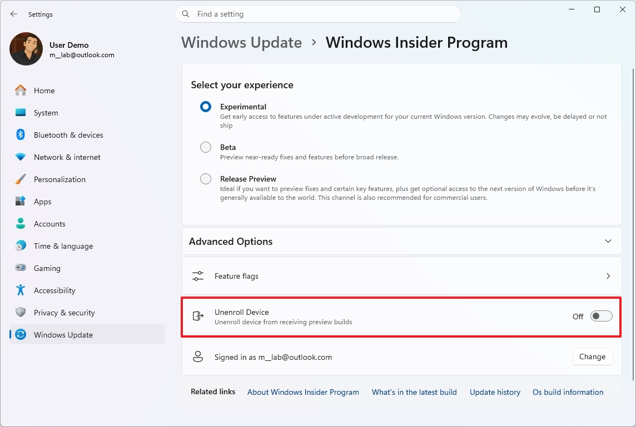
Task: Open About Windows Insider Program link
Action: pos(303,392)
